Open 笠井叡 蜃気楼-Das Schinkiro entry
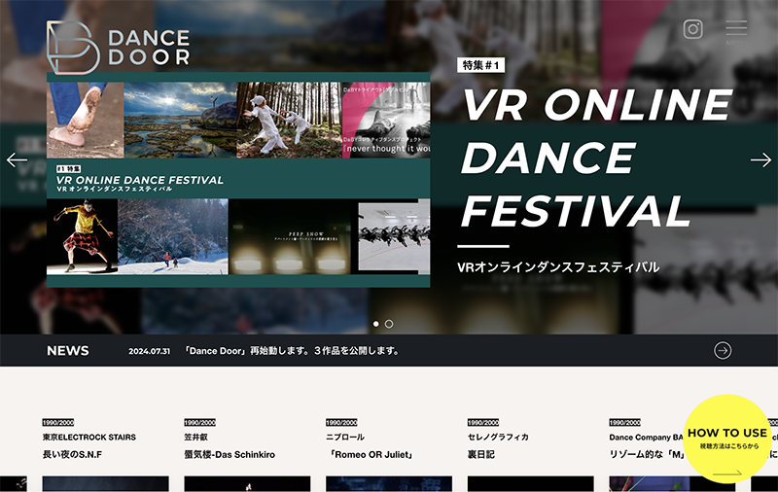The height and width of the screenshot is (492, 778). [x=231, y=446]
